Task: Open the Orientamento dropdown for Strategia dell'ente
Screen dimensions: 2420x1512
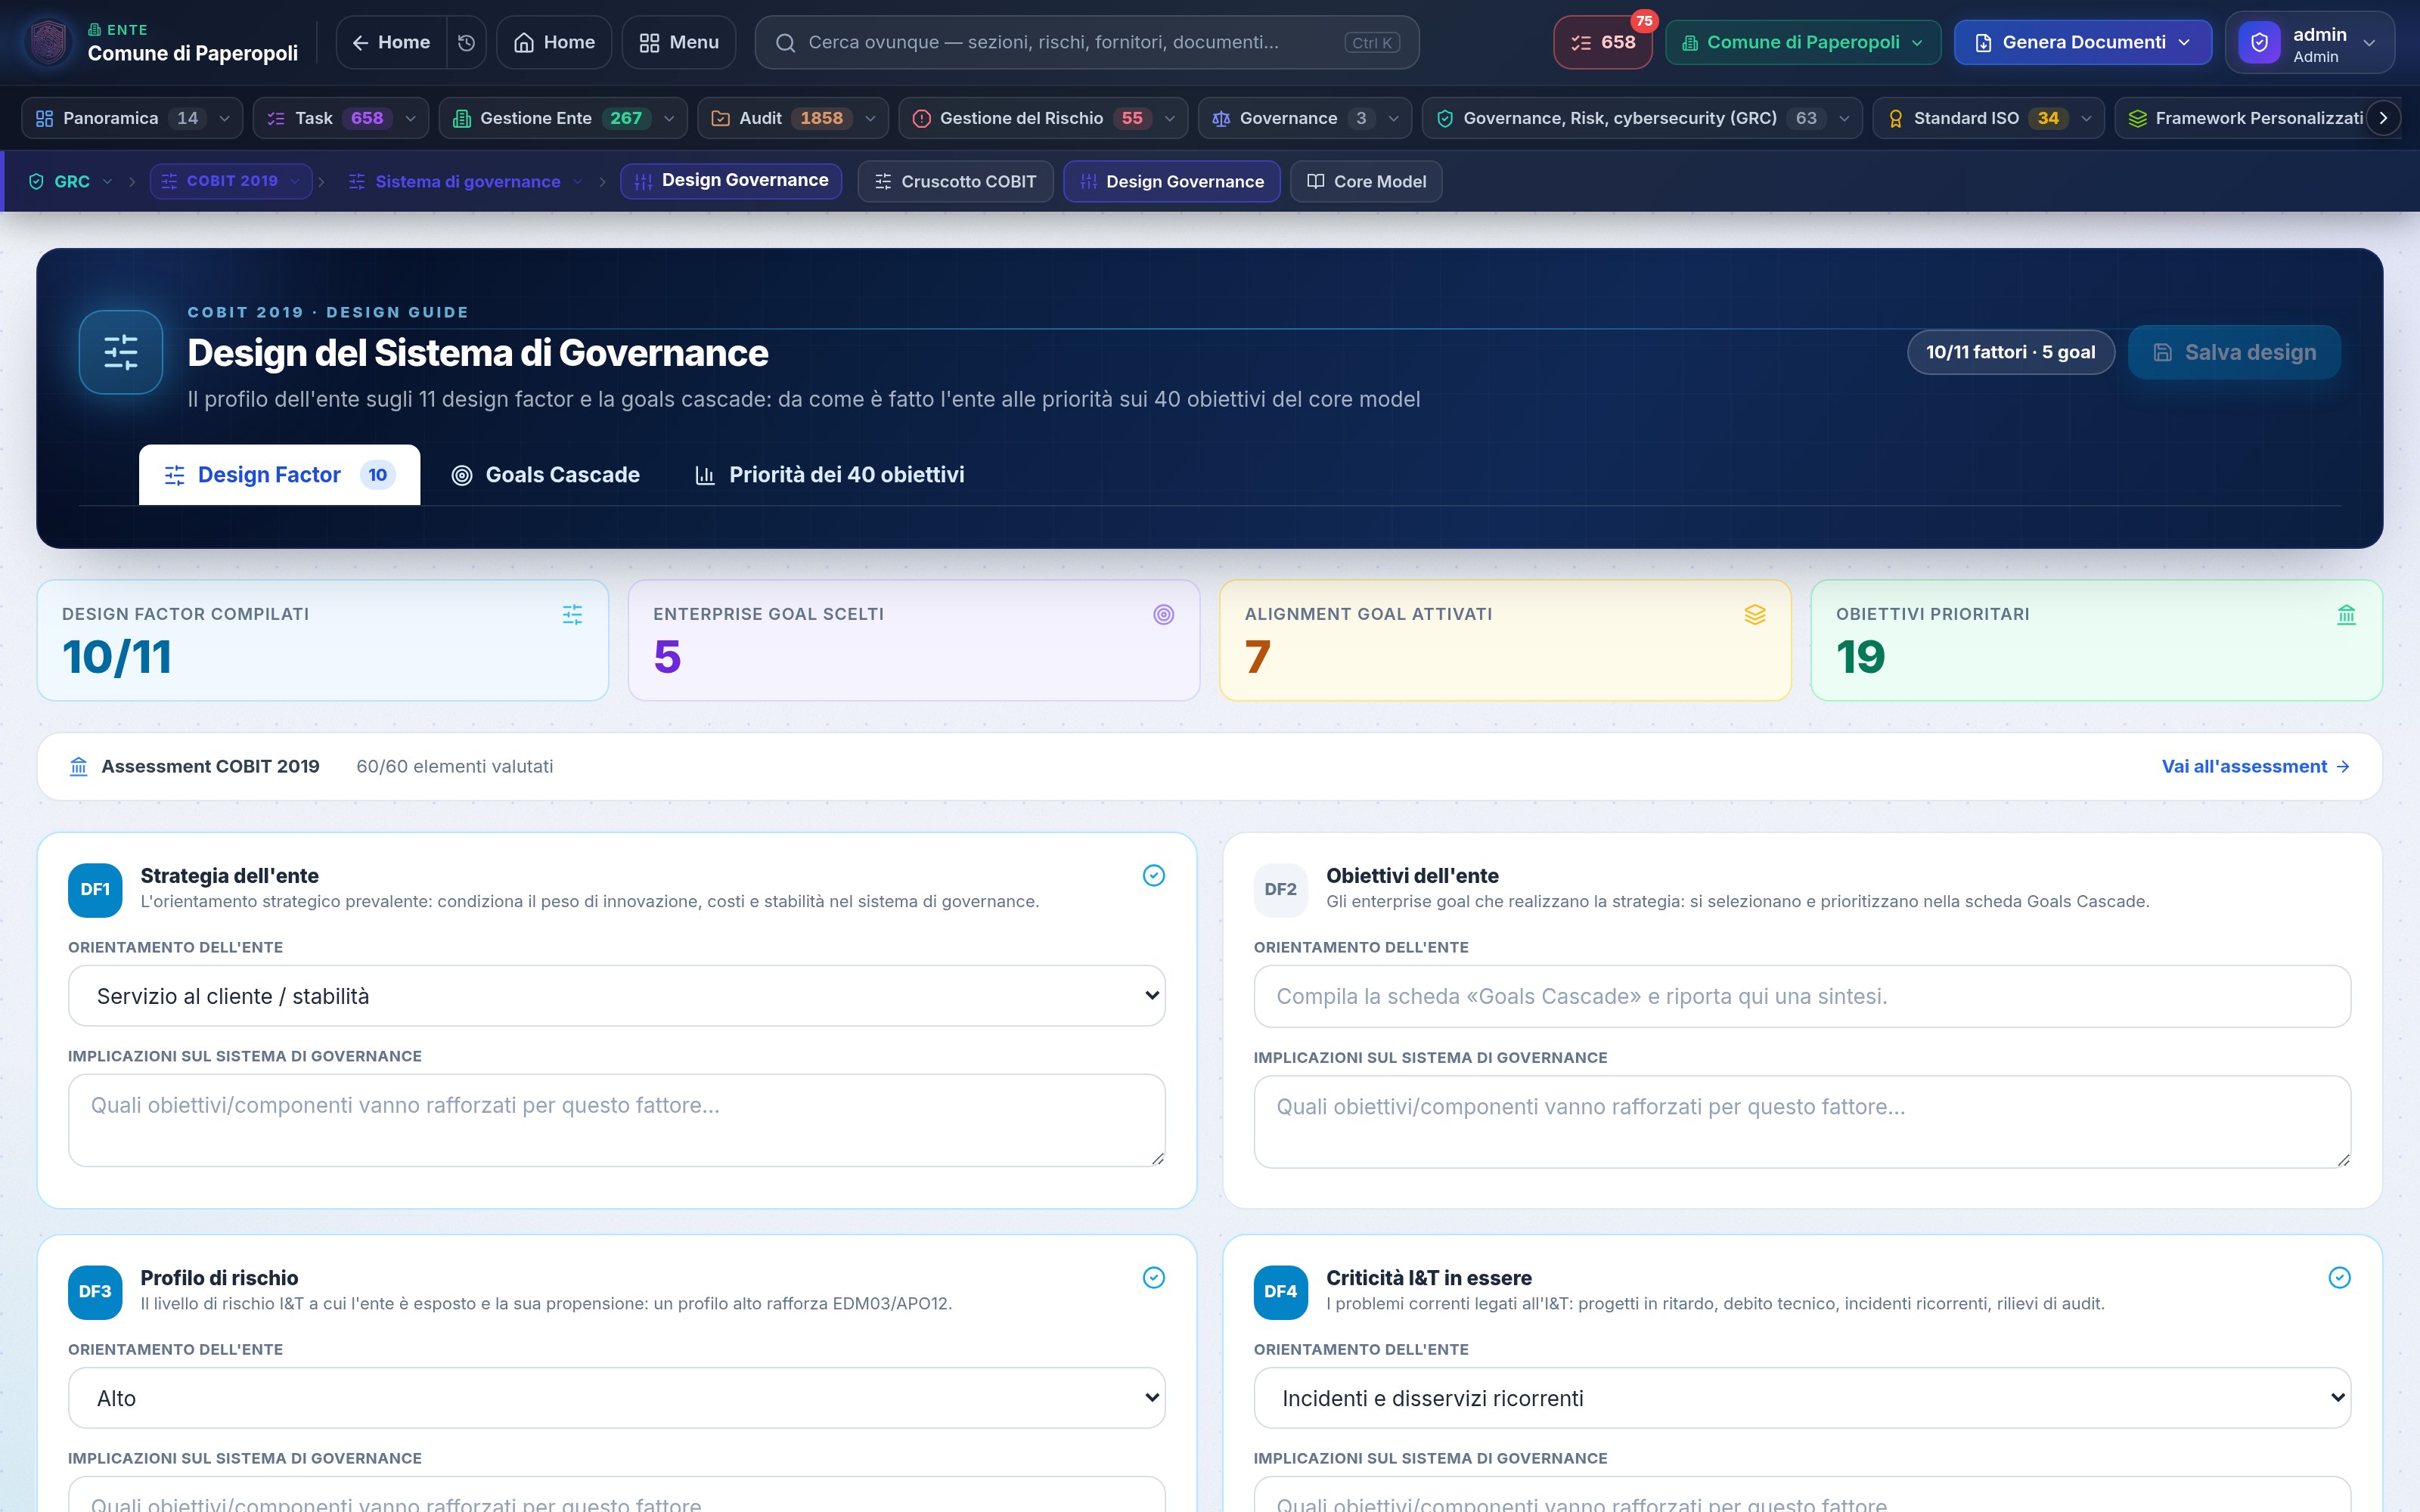Action: [x=616, y=996]
